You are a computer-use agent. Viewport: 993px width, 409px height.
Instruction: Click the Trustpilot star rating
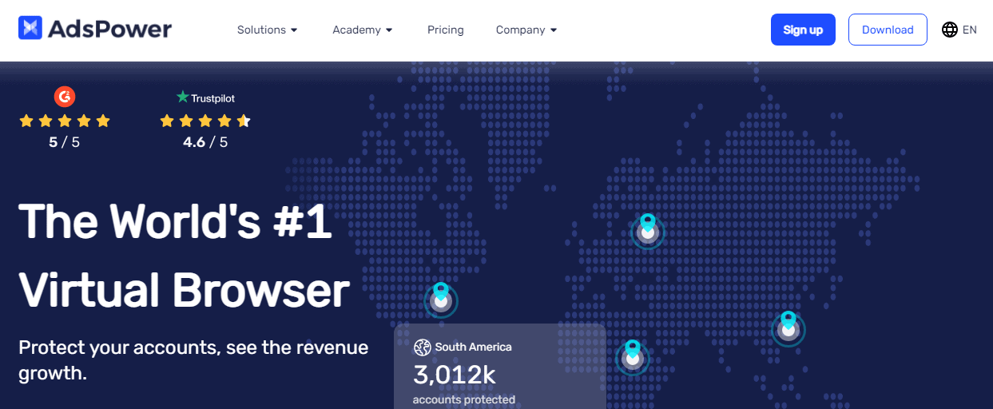click(x=205, y=121)
